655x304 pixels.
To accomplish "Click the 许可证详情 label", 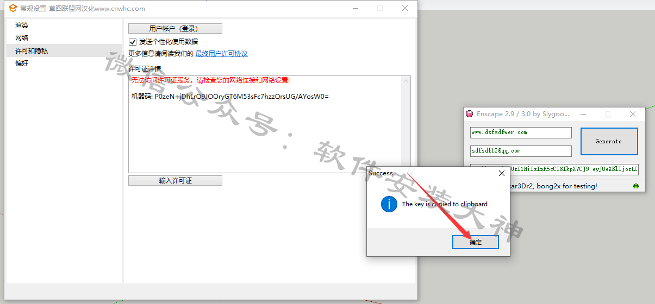I will 145,69.
